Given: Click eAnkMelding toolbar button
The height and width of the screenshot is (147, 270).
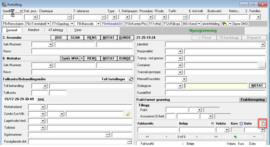Looking at the screenshot, I should pos(211,24).
